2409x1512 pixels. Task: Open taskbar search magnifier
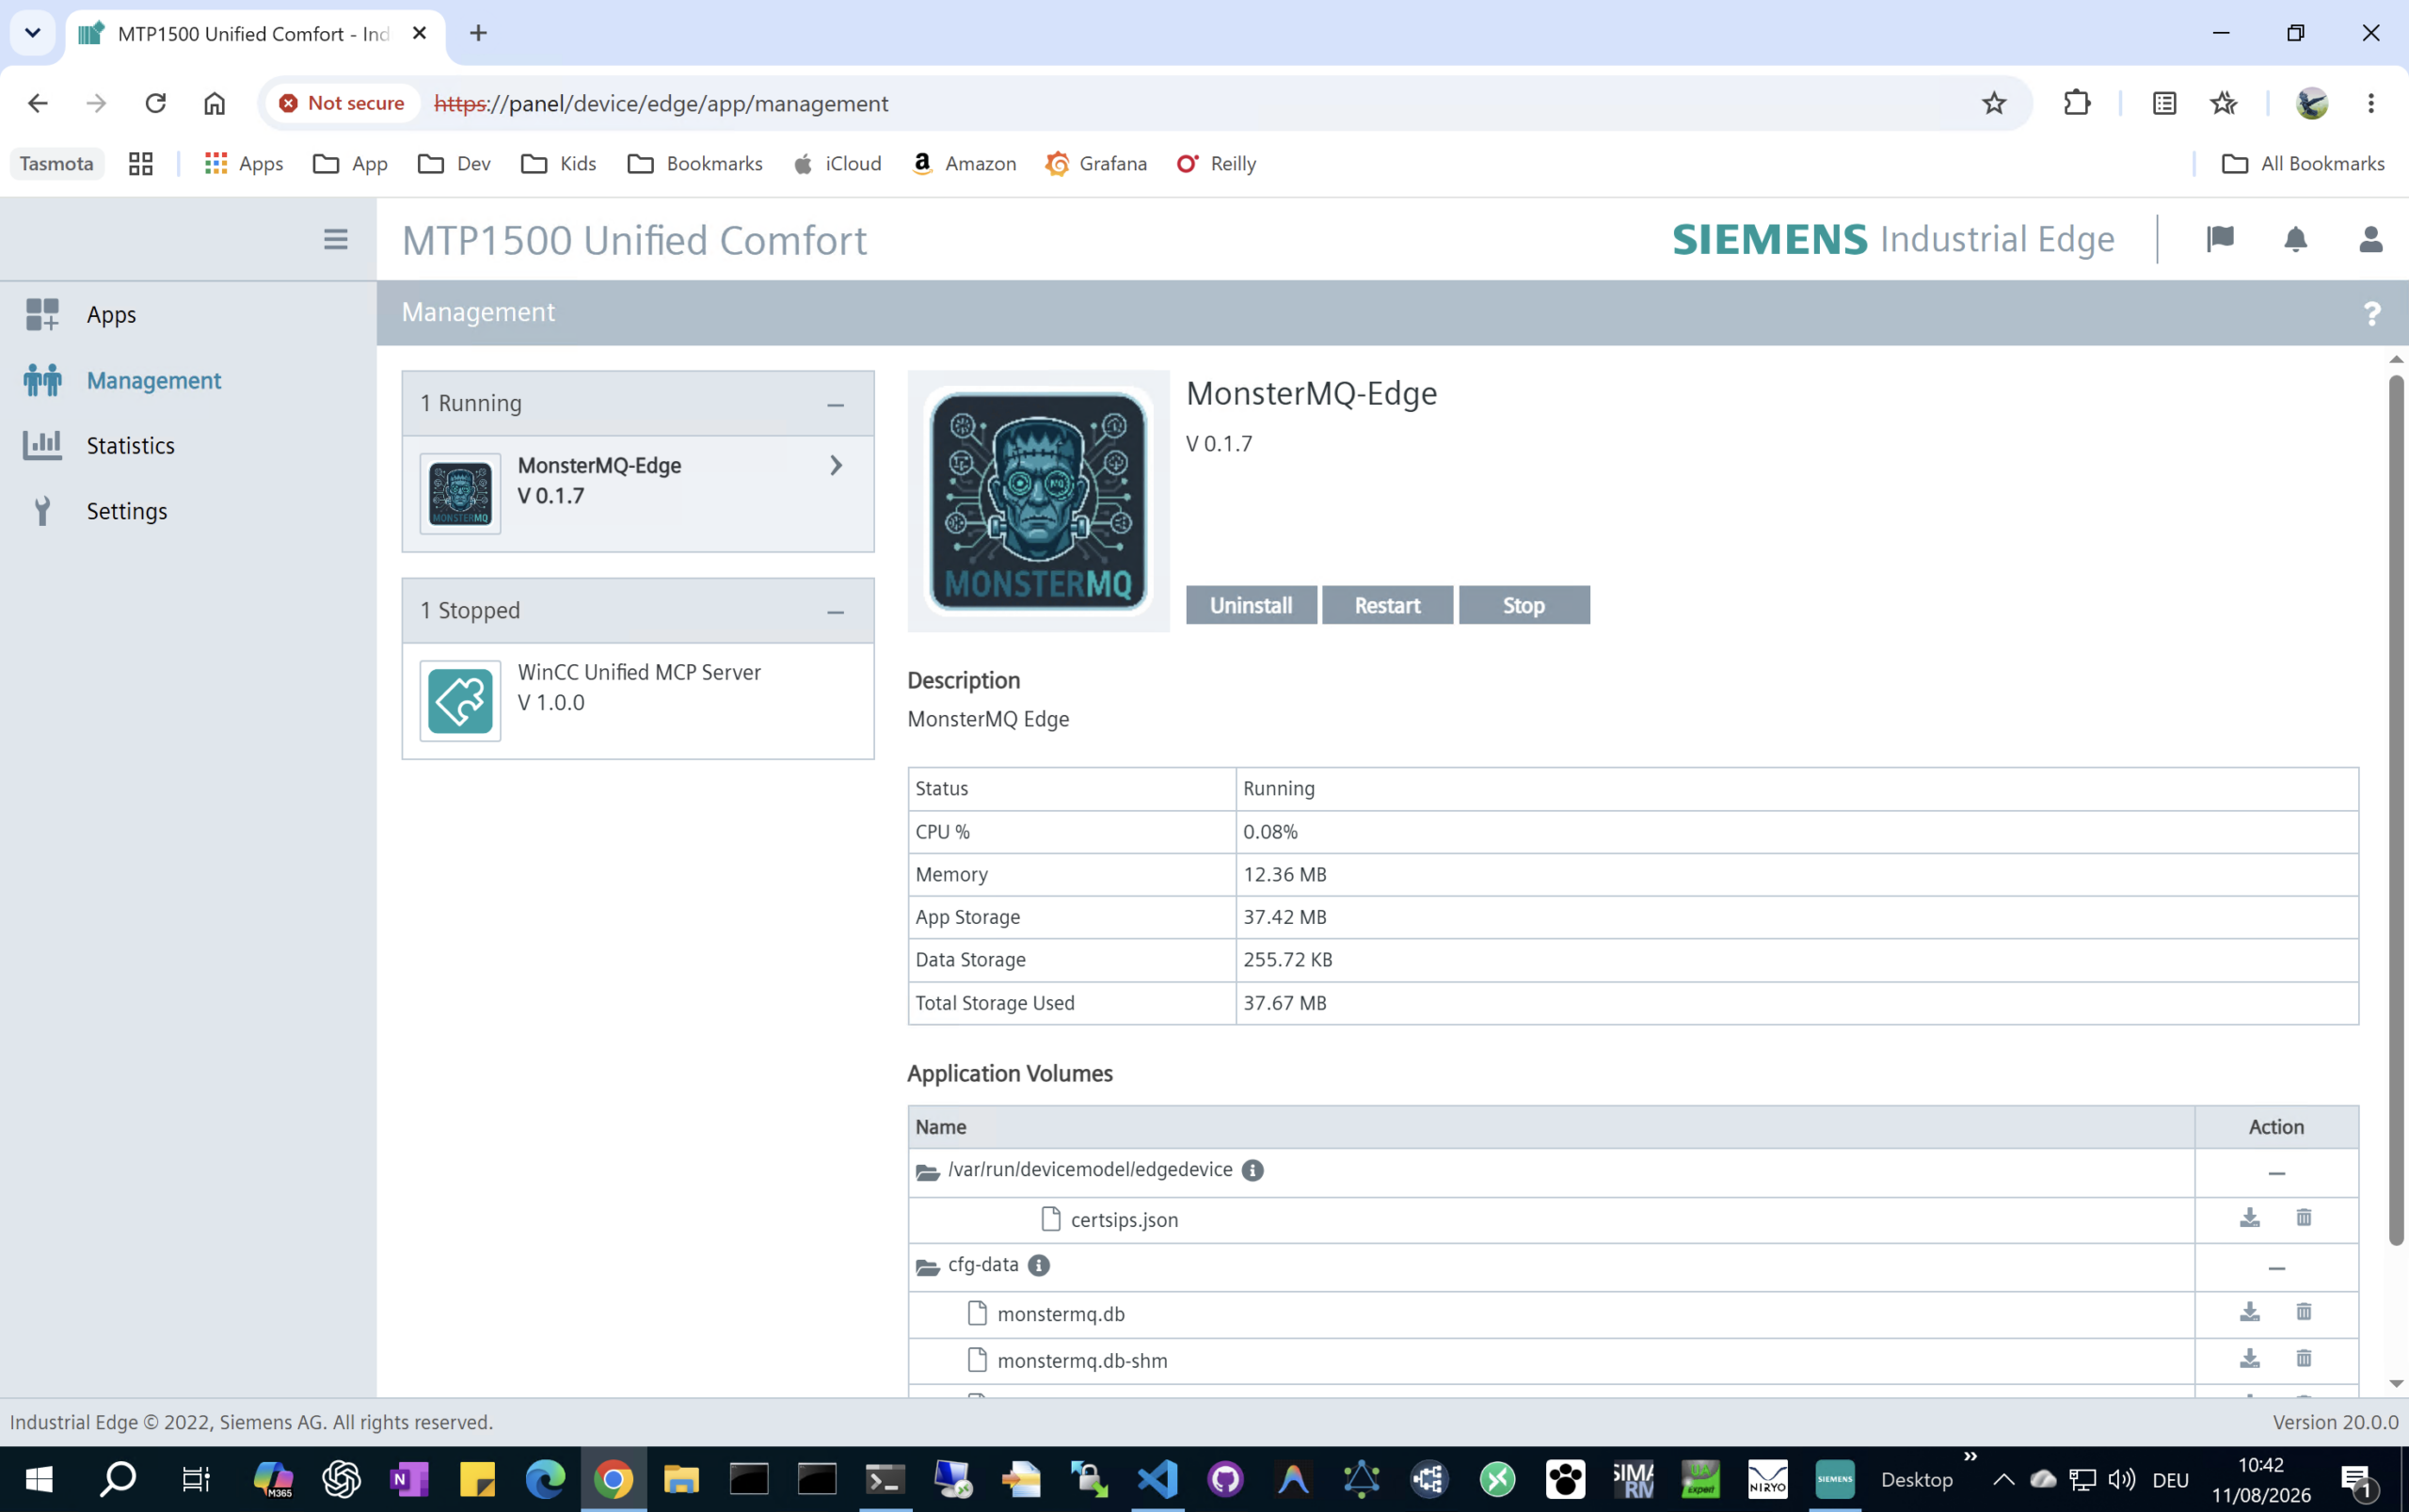118,1479
